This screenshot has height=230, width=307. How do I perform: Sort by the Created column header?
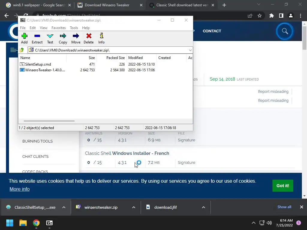(x=171, y=58)
